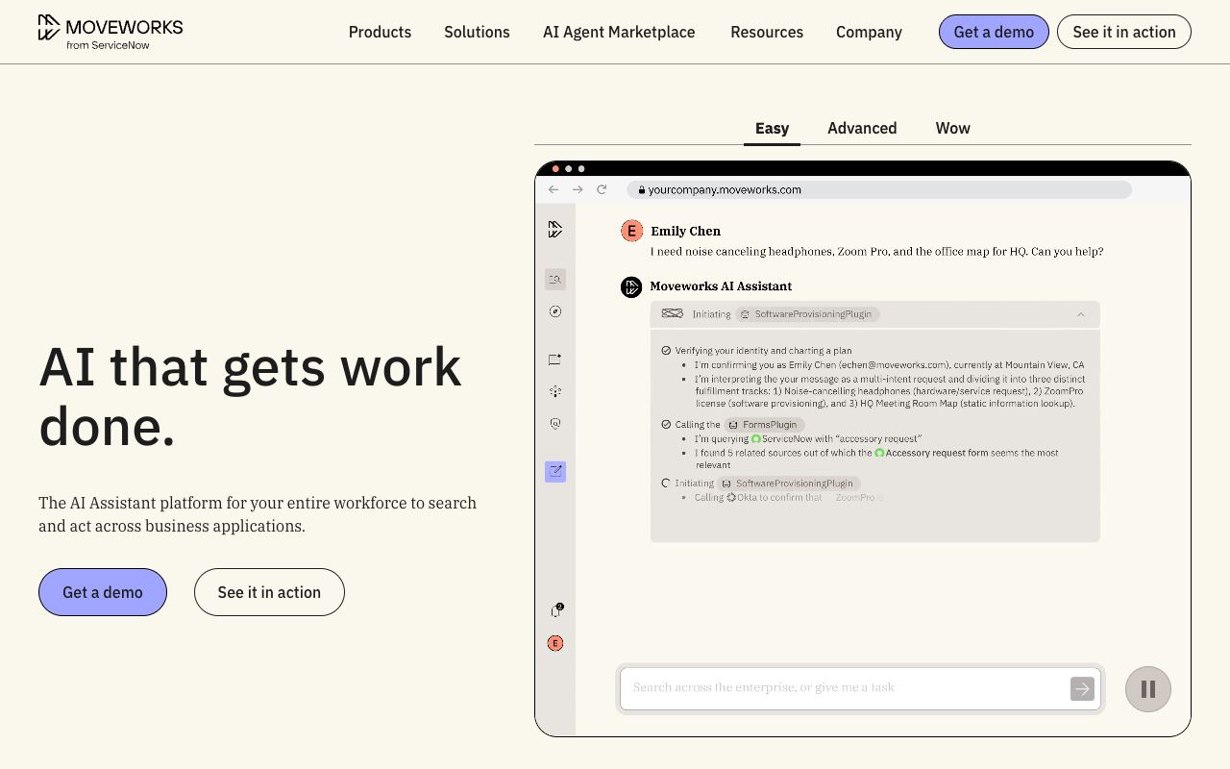
Task: Click the highlighted new chat compose icon
Action: click(x=555, y=471)
